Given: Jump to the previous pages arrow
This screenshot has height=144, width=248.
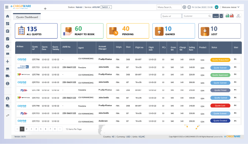Looking at the screenshot, I should 17,129.
